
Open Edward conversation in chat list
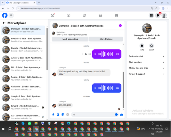(23, 107)
